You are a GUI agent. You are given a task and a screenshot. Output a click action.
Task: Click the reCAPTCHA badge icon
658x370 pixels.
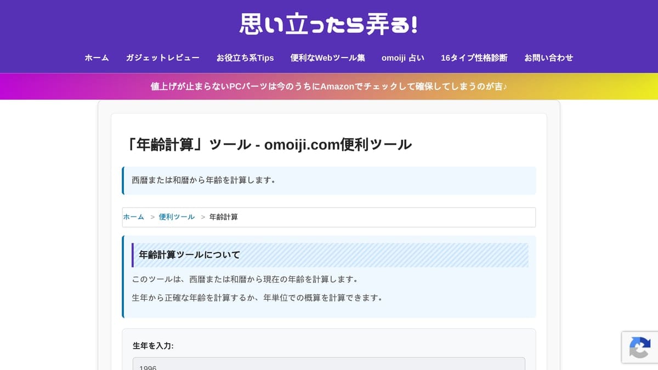point(639,348)
